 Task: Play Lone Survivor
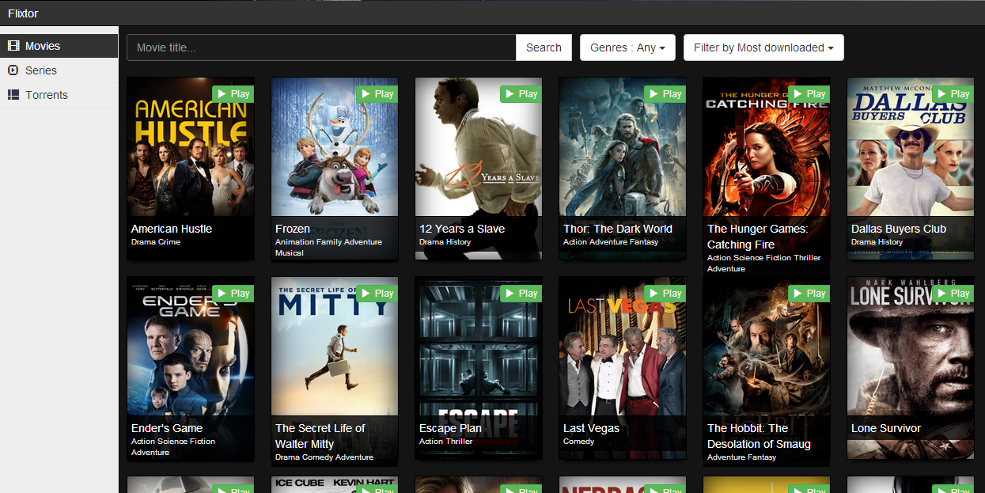point(953,293)
